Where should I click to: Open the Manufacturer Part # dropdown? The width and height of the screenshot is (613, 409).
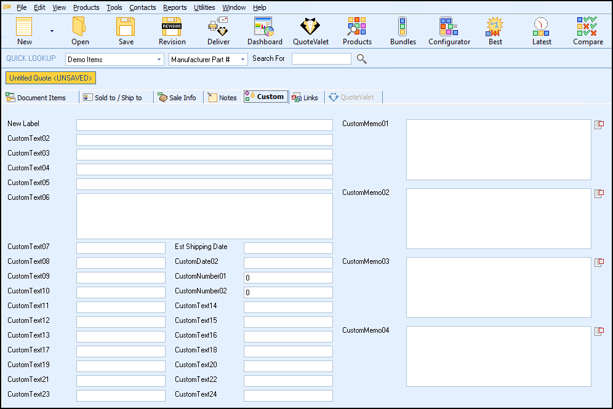coord(242,60)
